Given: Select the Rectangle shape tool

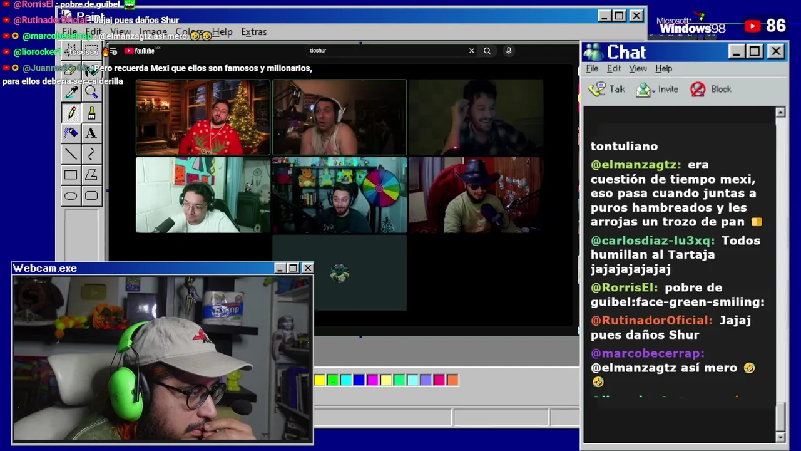Looking at the screenshot, I should point(71,175).
